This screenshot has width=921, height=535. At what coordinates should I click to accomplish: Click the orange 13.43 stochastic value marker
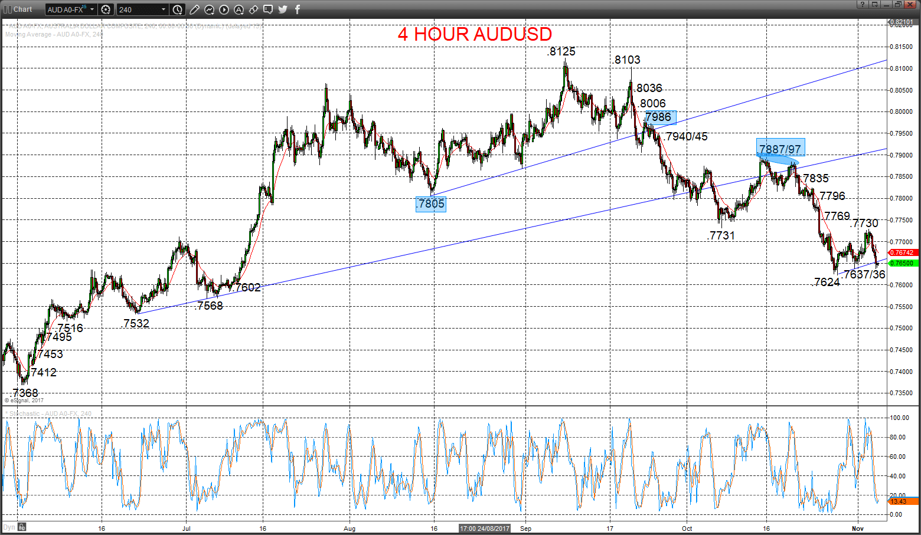903,501
